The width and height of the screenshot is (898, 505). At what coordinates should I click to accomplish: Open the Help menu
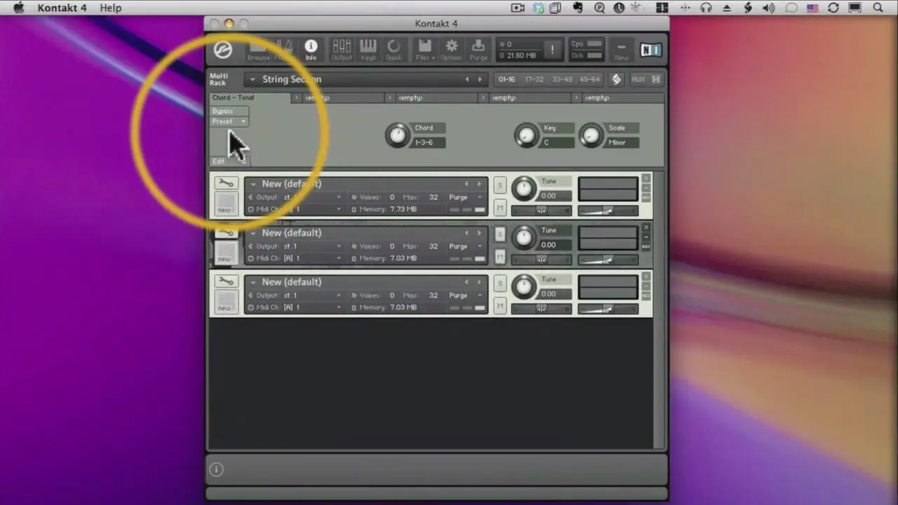(x=110, y=8)
